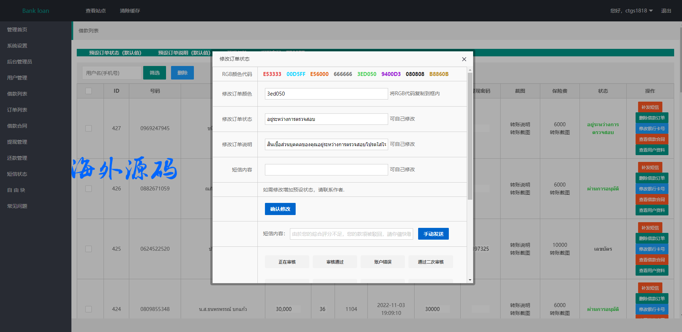This screenshot has width=682, height=332.
Task: Choose the 审核通过 preset status
Action: pyautogui.click(x=335, y=262)
